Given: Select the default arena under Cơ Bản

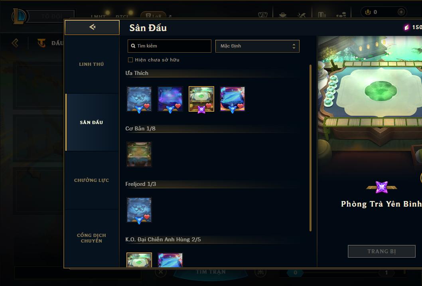Looking at the screenshot, I should coord(139,154).
